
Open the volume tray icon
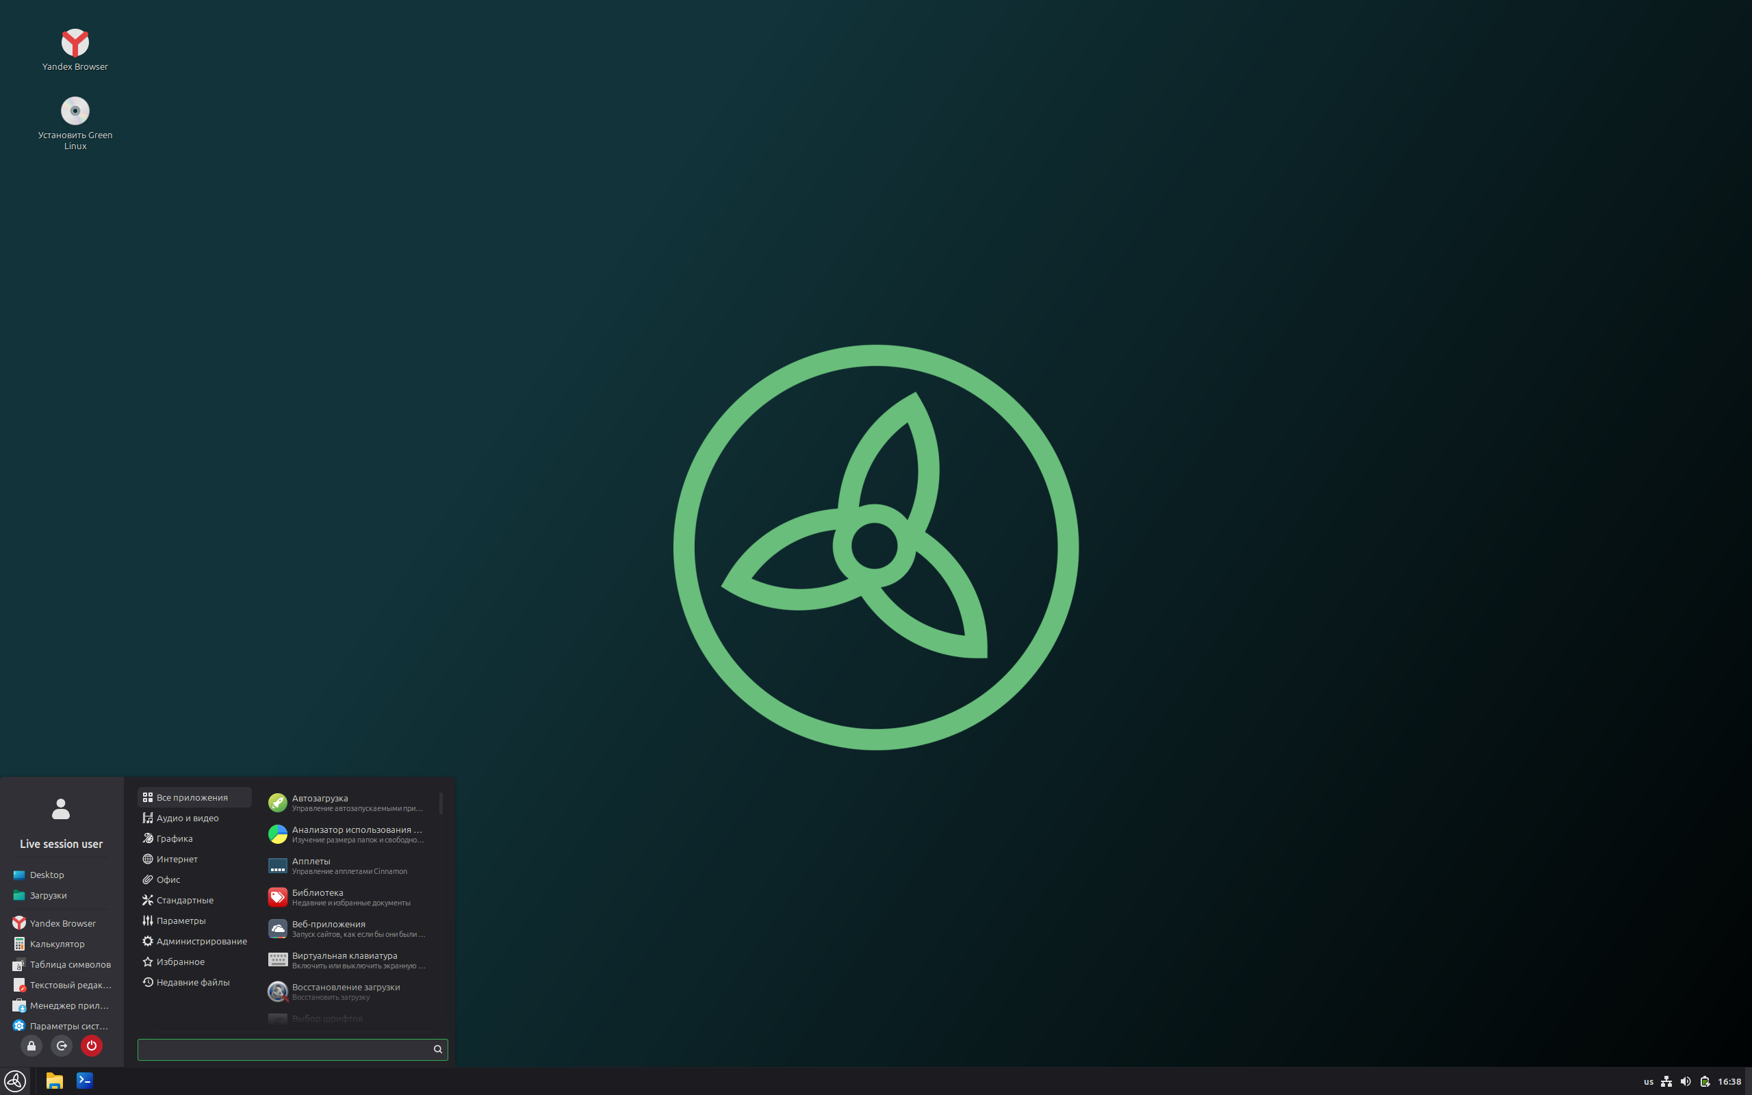1686,1081
